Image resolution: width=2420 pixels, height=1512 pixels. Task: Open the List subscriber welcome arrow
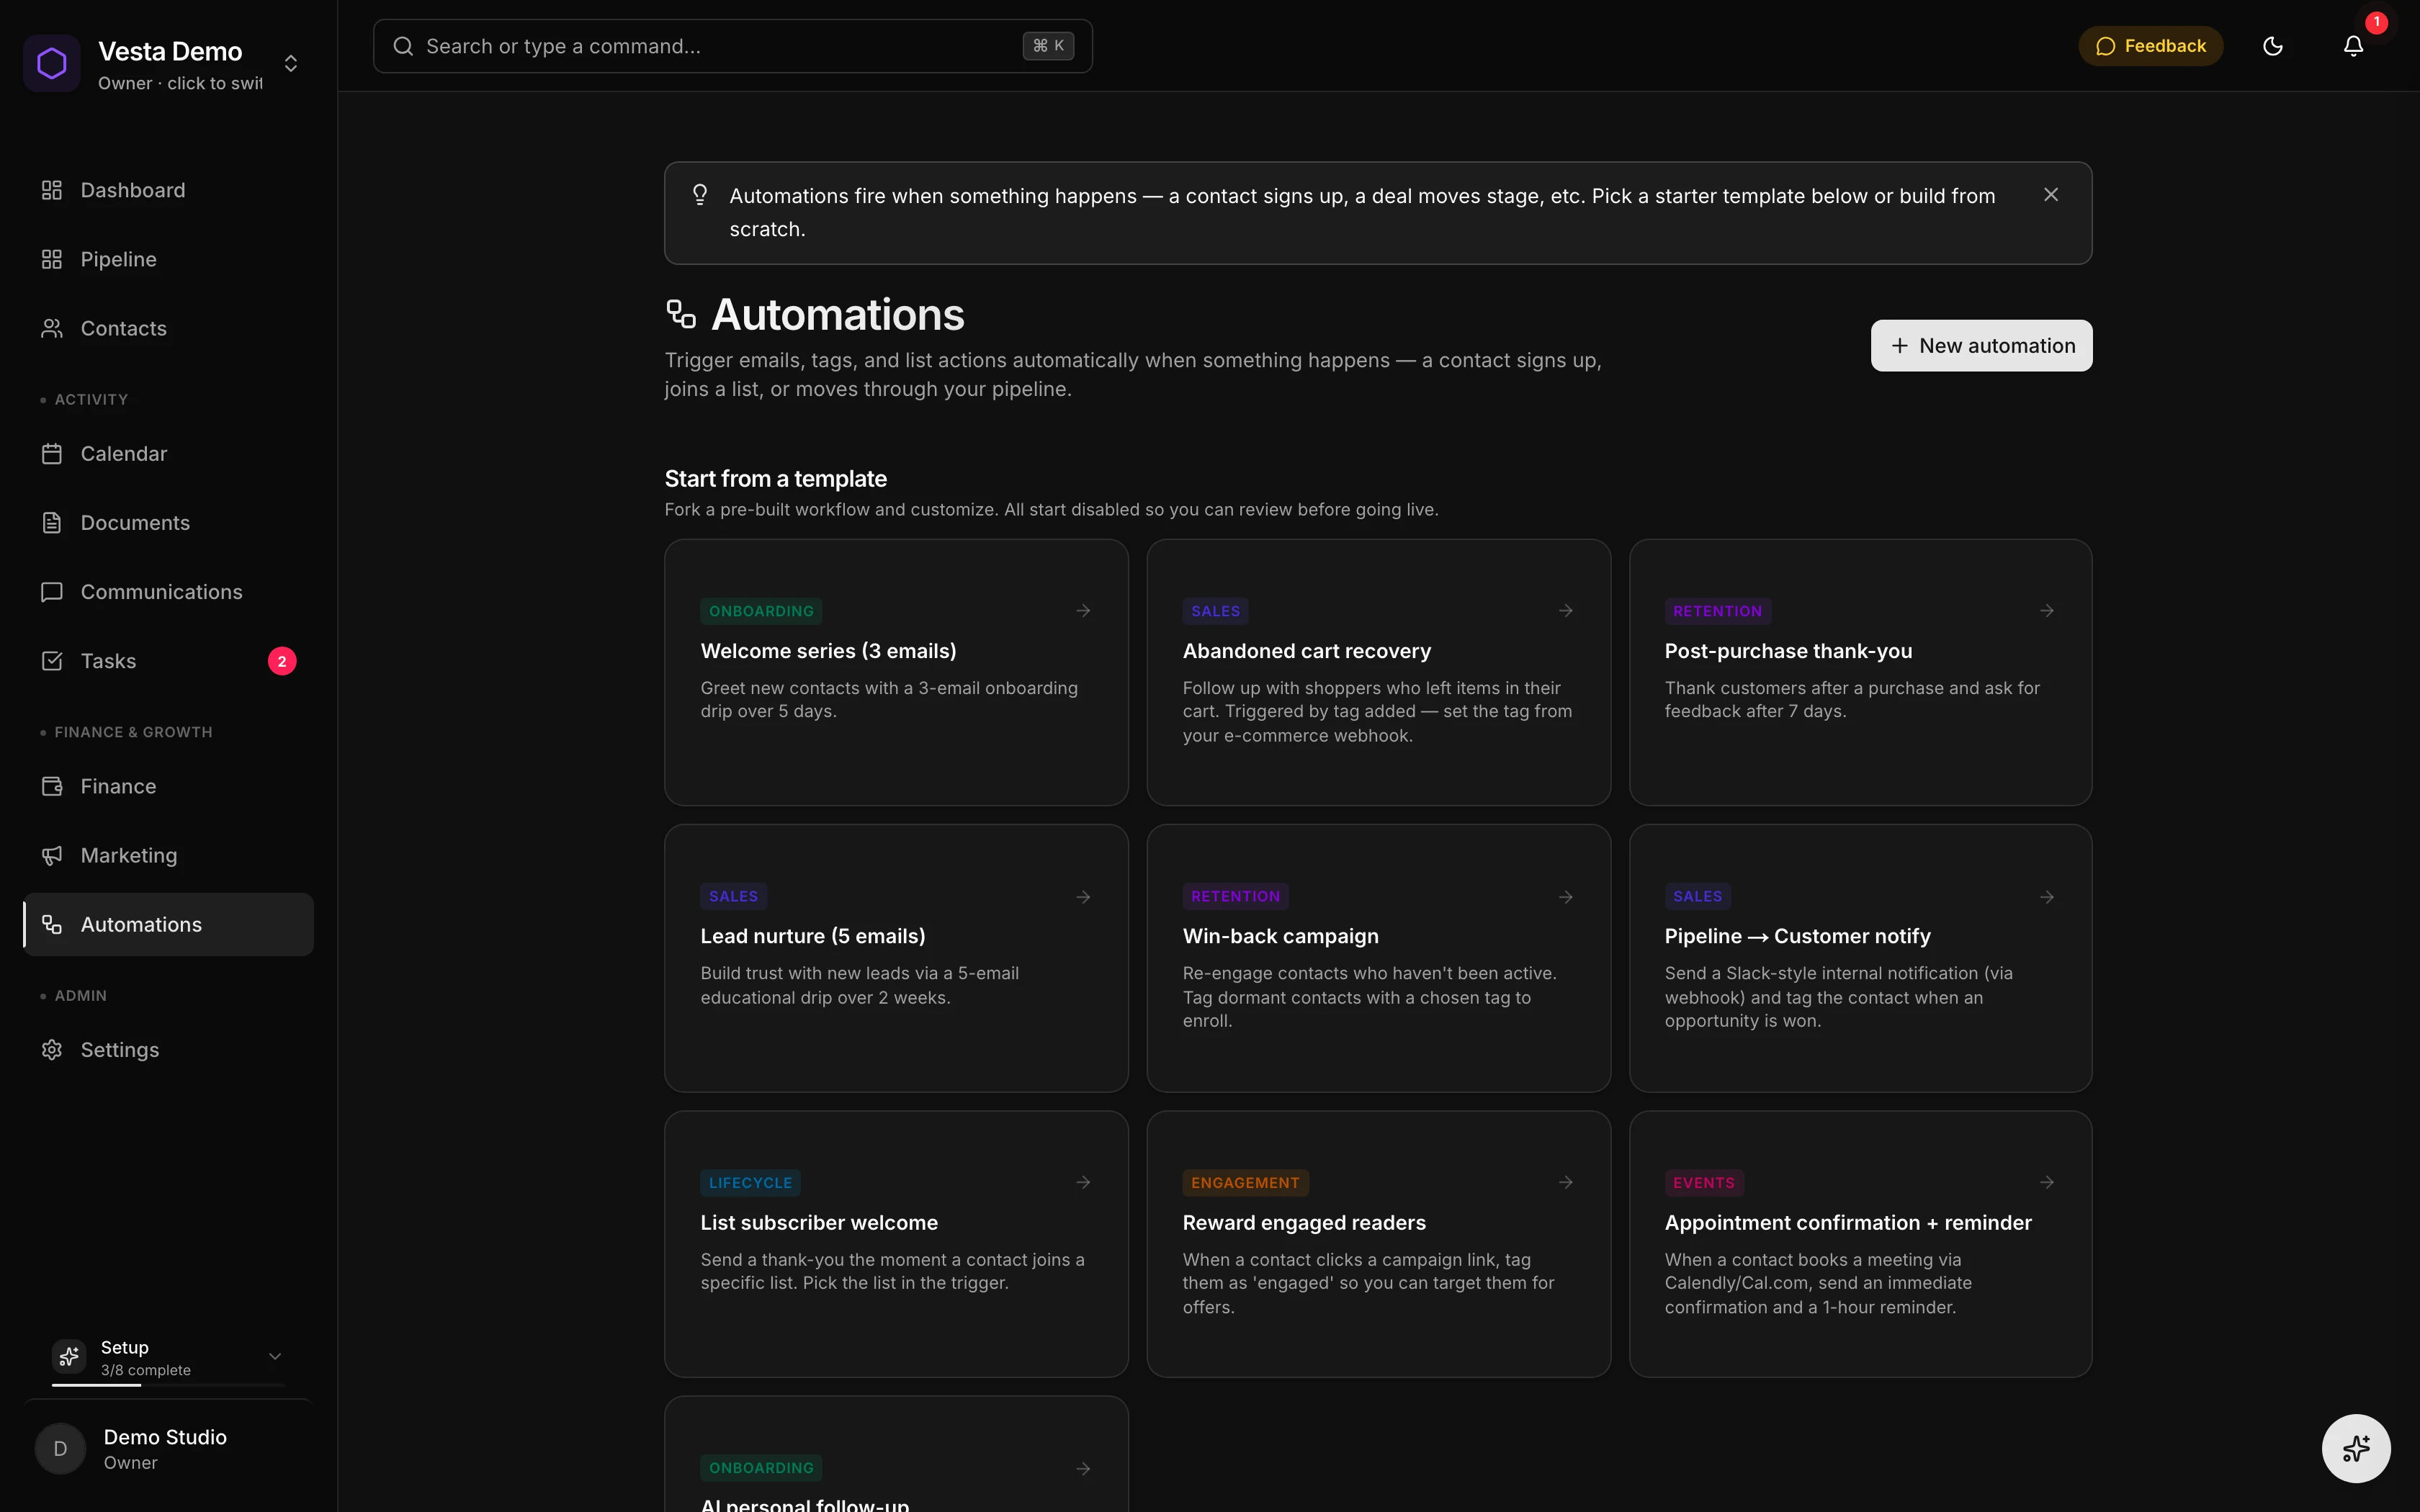pos(1083,1182)
